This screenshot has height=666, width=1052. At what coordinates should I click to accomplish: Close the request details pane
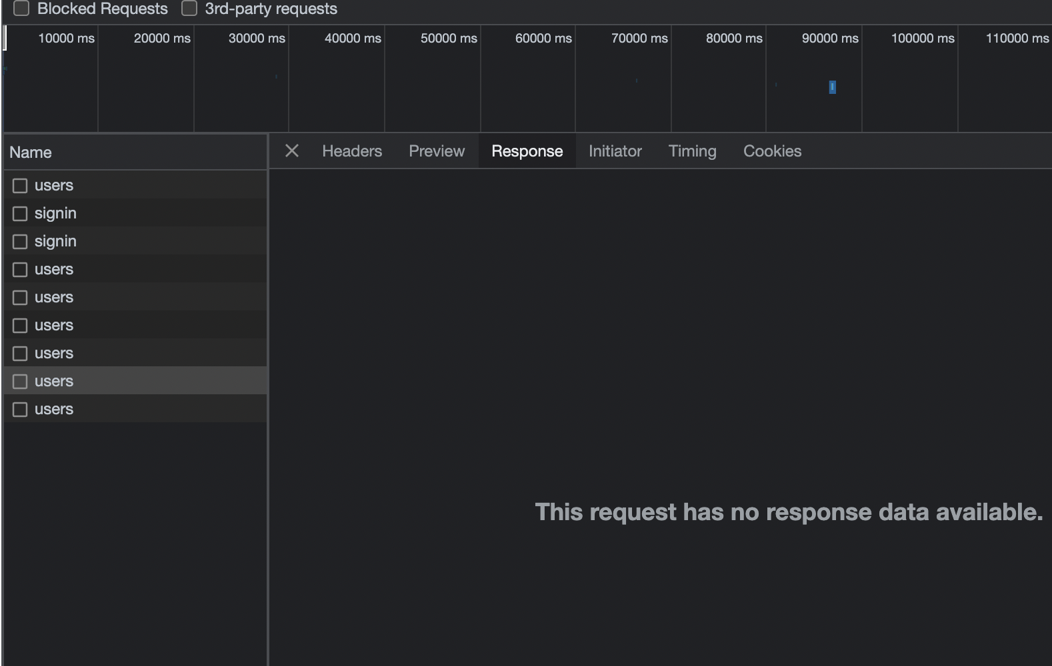pos(292,151)
